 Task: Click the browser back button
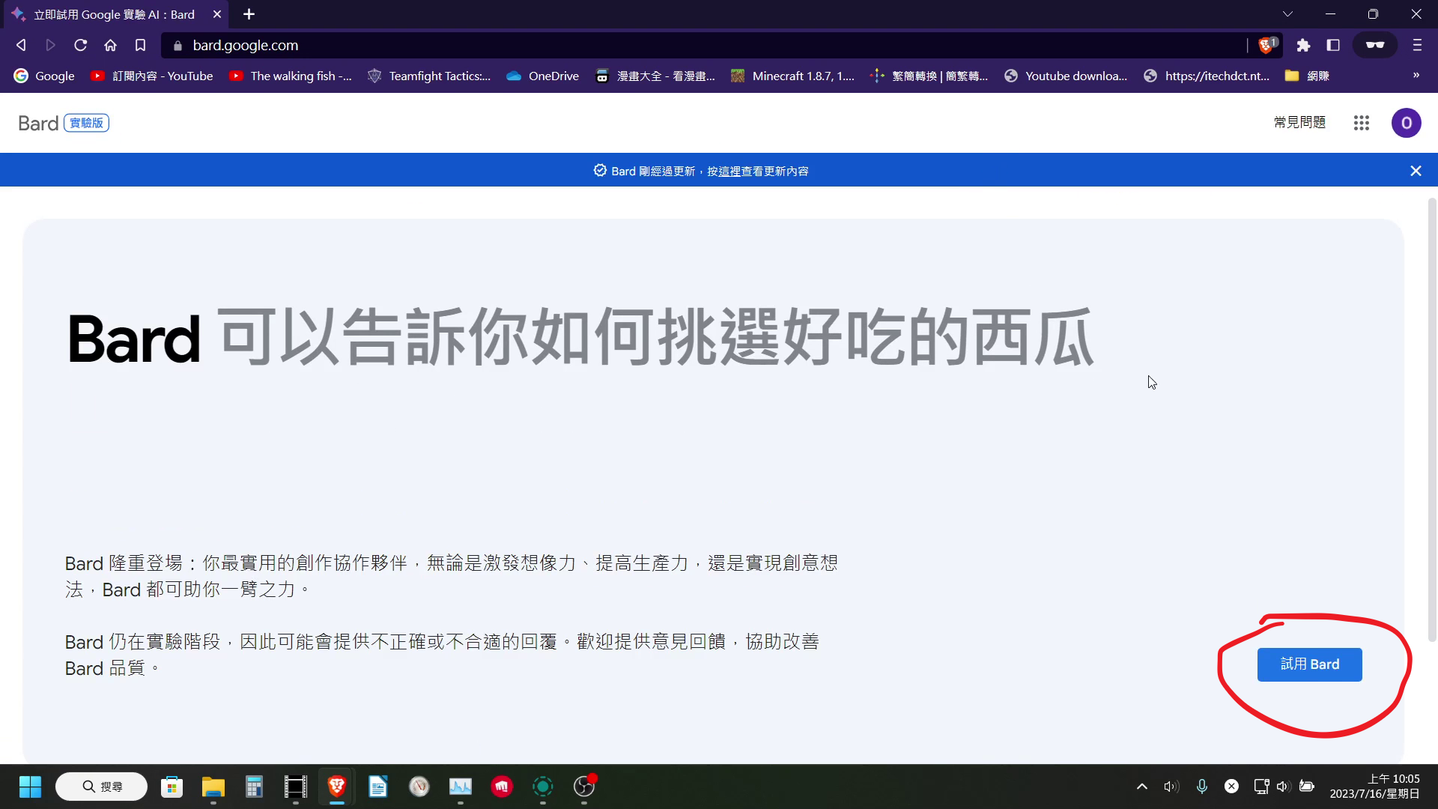click(21, 45)
